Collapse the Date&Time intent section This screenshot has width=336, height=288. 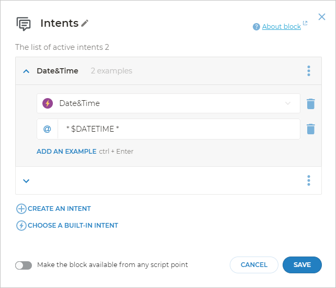click(26, 71)
